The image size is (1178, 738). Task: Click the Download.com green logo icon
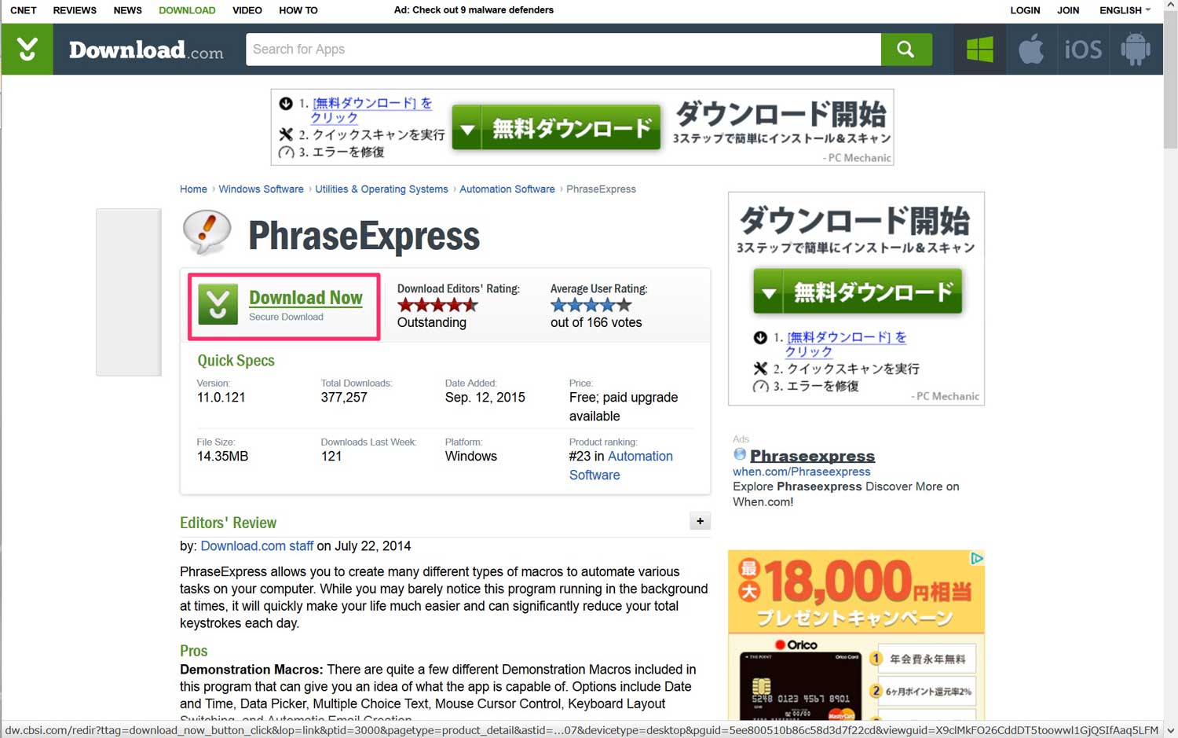coord(27,50)
